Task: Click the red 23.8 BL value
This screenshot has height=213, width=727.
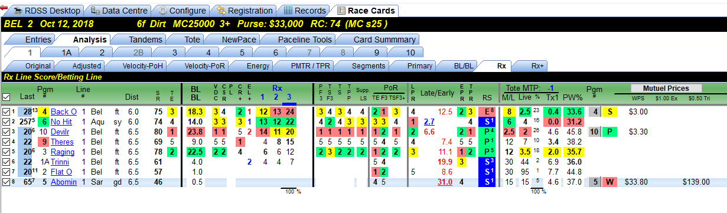Action: (x=195, y=132)
